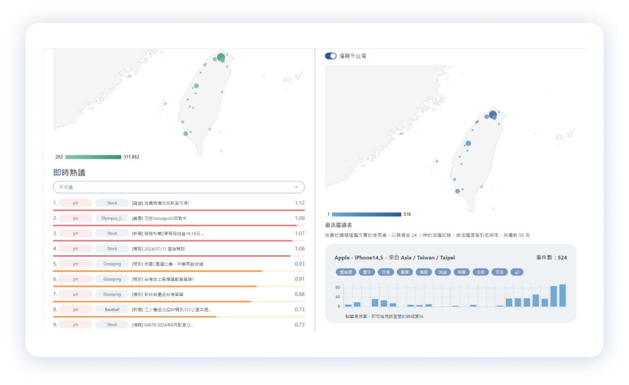Click the ptt tag in row 8
Image resolution: width=629 pixels, height=385 pixels.
[x=75, y=310]
